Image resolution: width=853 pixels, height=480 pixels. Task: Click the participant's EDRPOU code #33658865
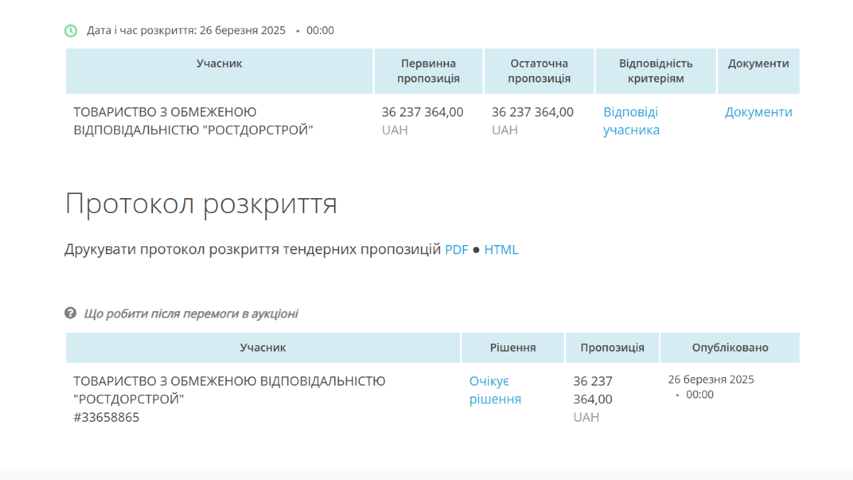[x=107, y=418]
